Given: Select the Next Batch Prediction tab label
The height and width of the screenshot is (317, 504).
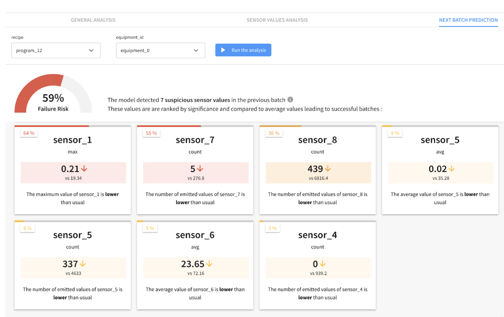Looking at the screenshot, I should pyautogui.click(x=468, y=20).
